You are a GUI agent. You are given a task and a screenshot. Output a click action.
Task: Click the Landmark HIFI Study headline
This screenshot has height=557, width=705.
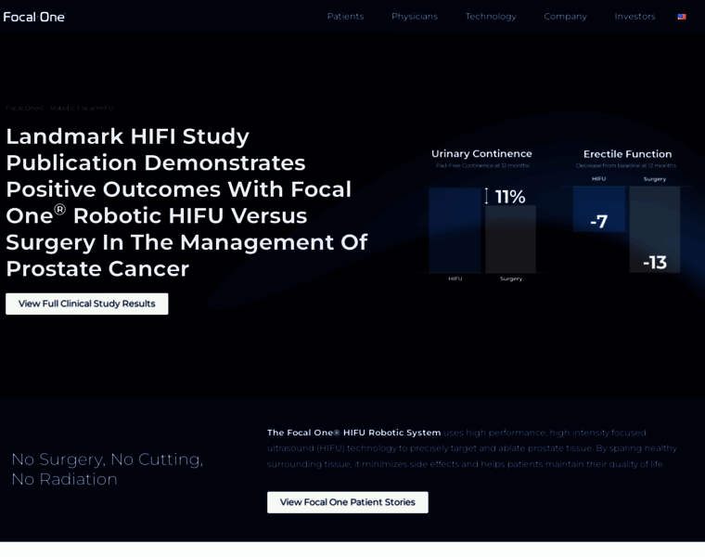(x=186, y=202)
